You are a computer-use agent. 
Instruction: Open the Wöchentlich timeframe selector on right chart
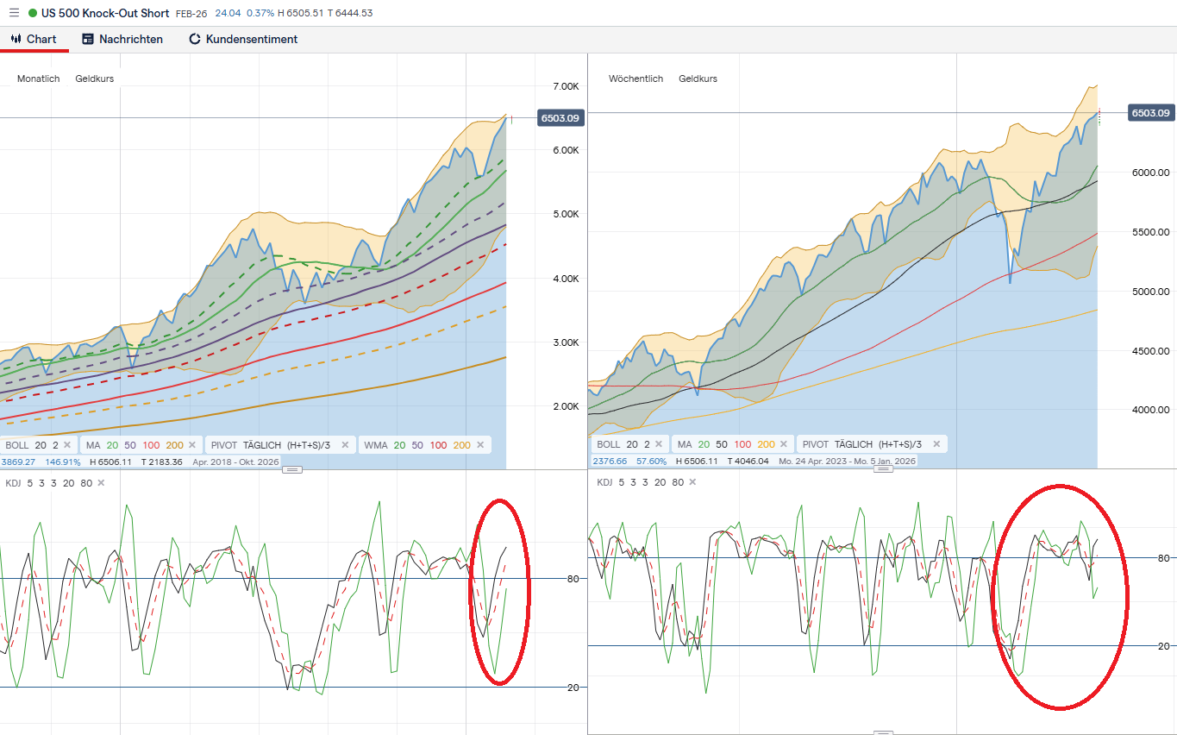pos(636,79)
